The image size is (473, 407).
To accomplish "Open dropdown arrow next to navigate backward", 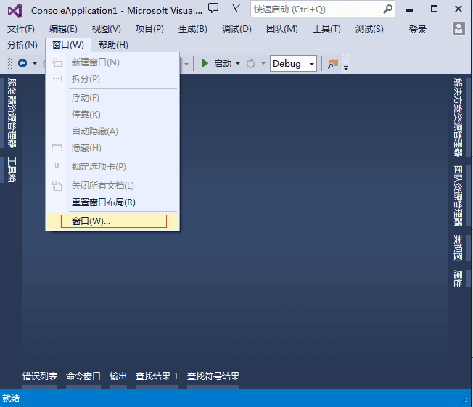I will pyautogui.click(x=35, y=63).
